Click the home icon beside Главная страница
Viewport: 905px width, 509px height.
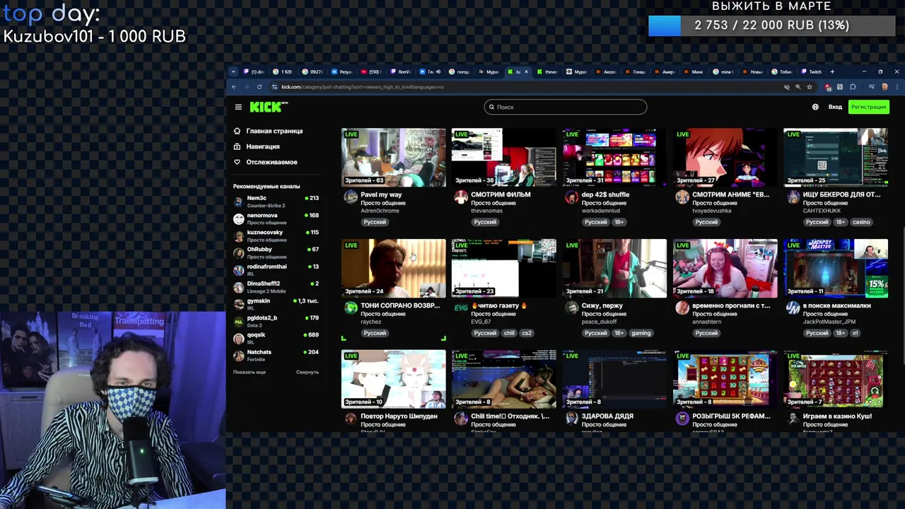coord(237,131)
